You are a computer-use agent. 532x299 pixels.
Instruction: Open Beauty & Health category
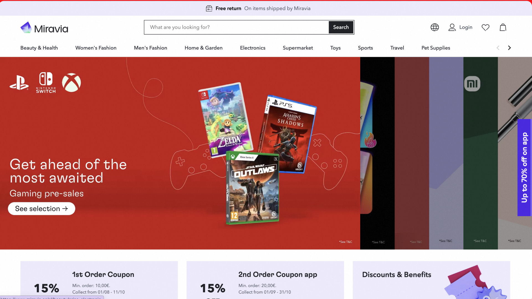pos(39,48)
